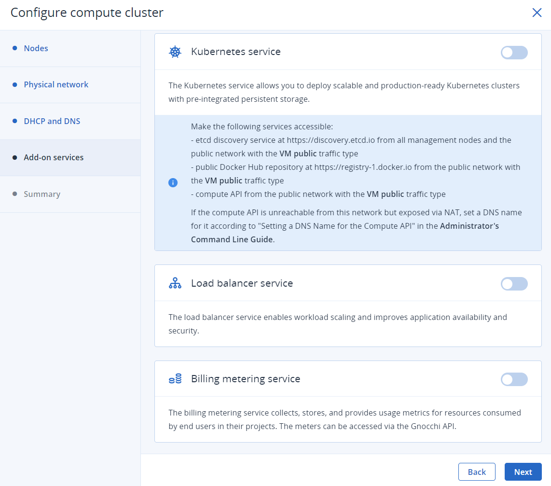551x486 pixels.
Task: Click the Billing metering service title
Action: coord(246,379)
